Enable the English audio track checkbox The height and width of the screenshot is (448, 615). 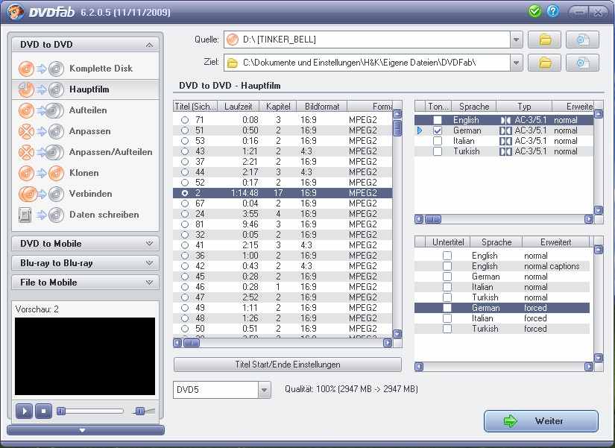click(x=438, y=120)
